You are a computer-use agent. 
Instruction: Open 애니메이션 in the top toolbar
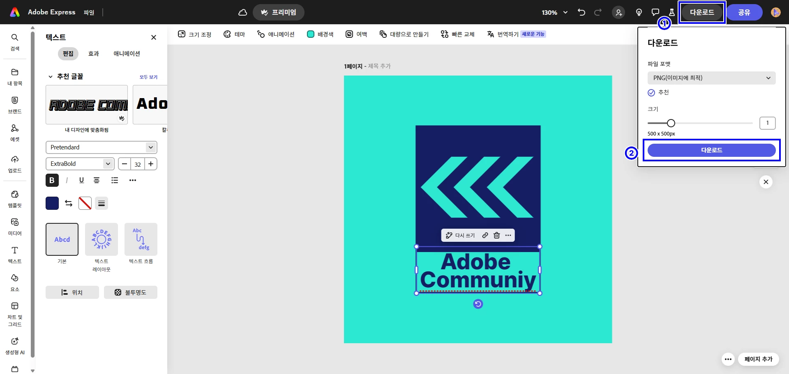[276, 34]
